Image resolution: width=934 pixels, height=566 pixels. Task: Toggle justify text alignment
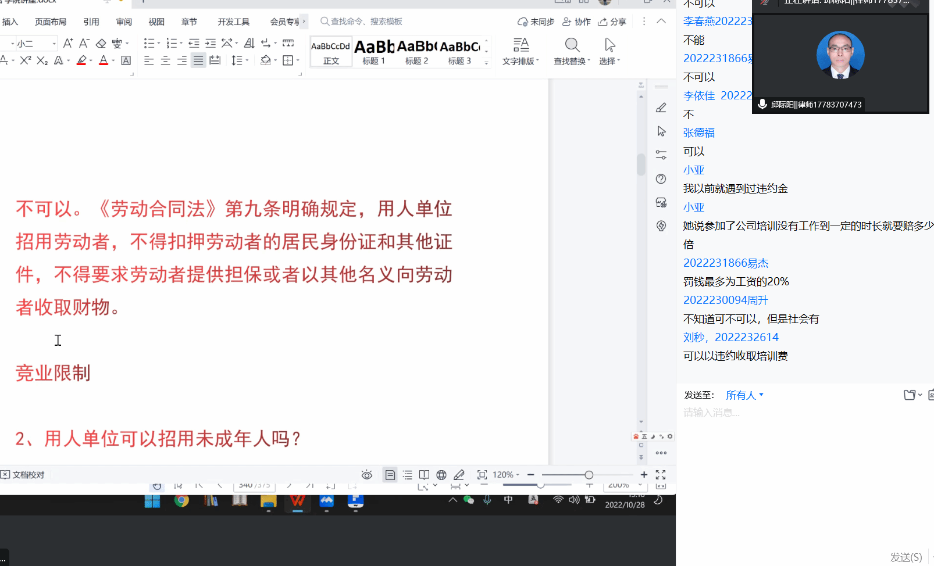(x=198, y=60)
